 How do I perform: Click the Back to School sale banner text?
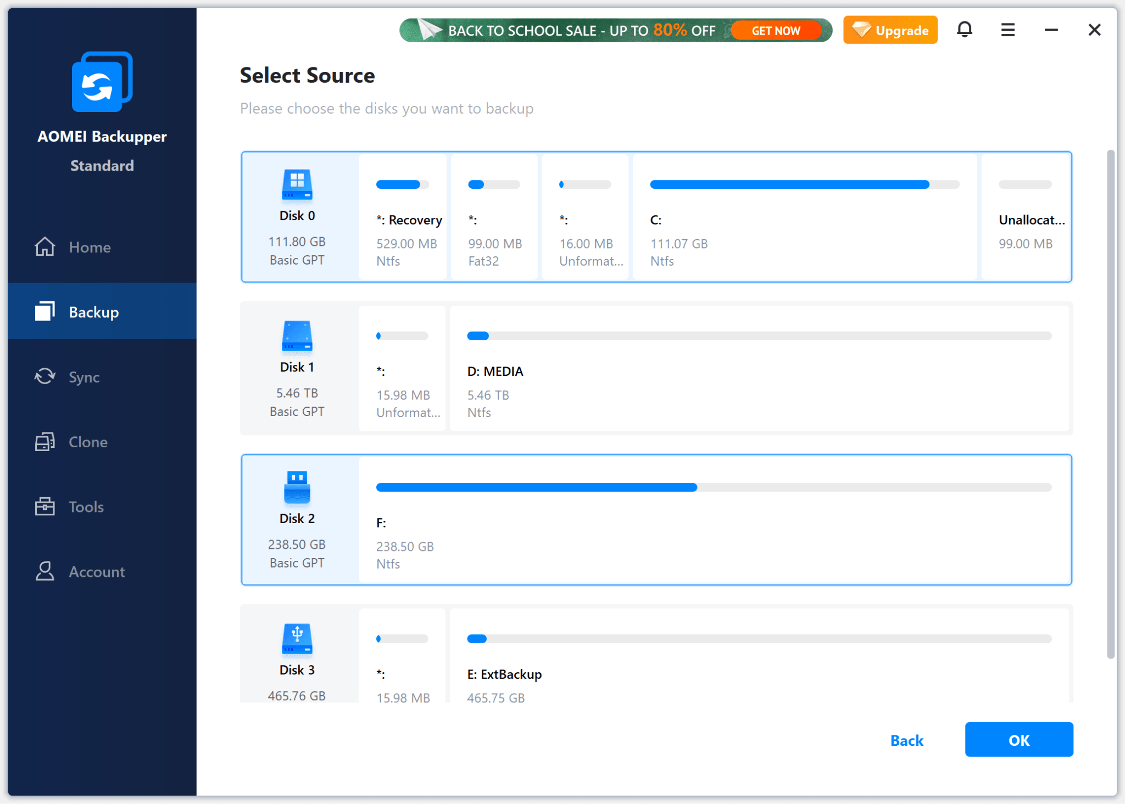point(582,30)
